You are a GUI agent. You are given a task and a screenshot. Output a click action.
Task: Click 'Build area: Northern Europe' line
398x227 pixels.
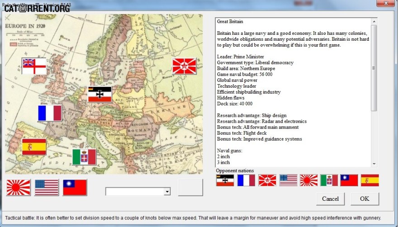(246, 68)
